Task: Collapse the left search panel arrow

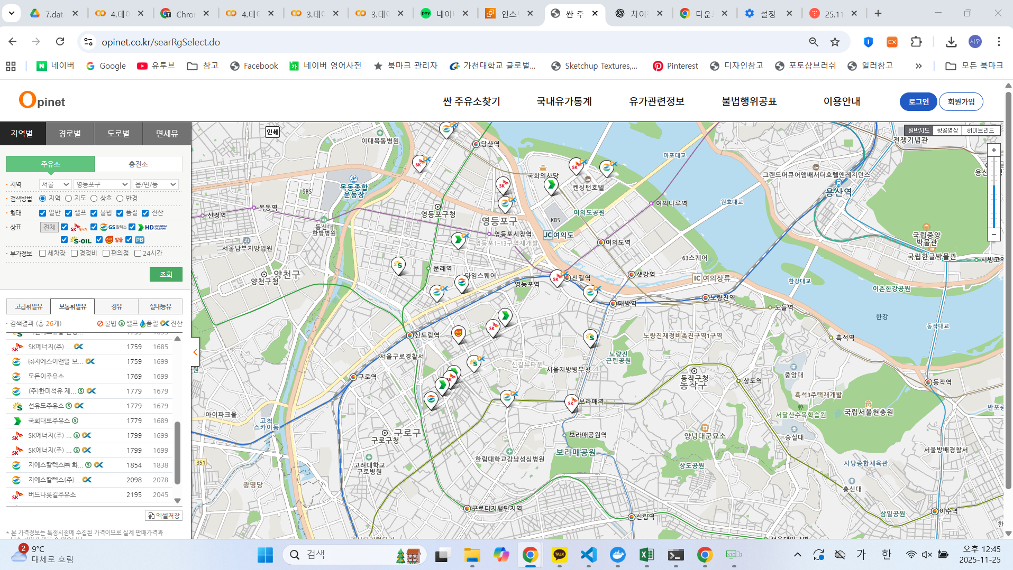Action: click(195, 352)
